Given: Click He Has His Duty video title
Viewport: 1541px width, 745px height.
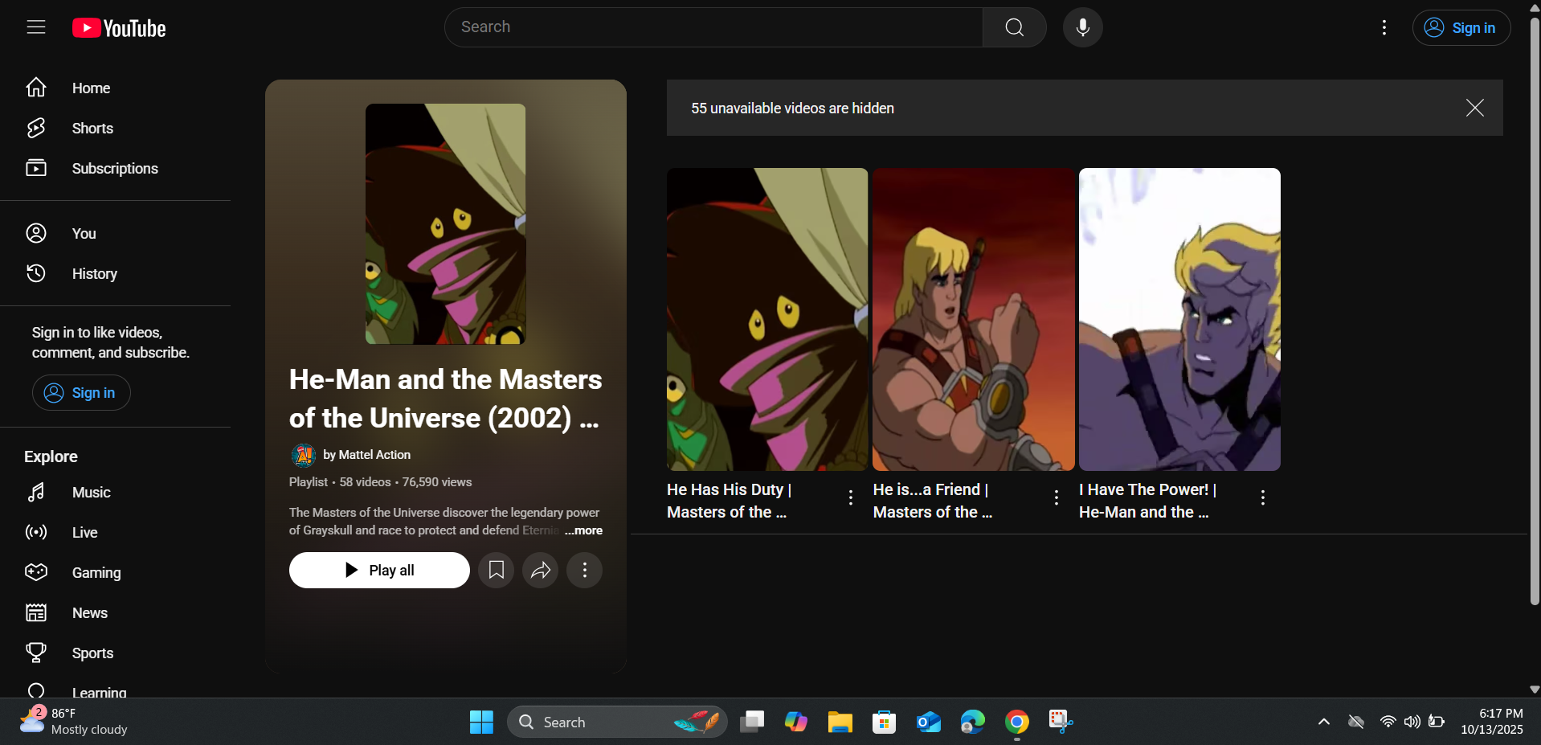Looking at the screenshot, I should [x=730, y=501].
